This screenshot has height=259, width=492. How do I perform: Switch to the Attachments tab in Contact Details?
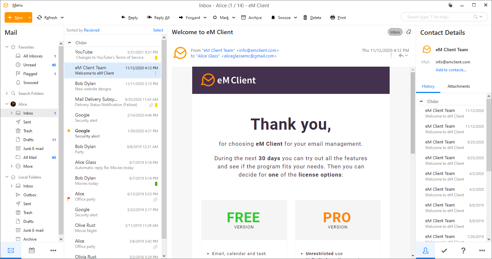(458, 86)
